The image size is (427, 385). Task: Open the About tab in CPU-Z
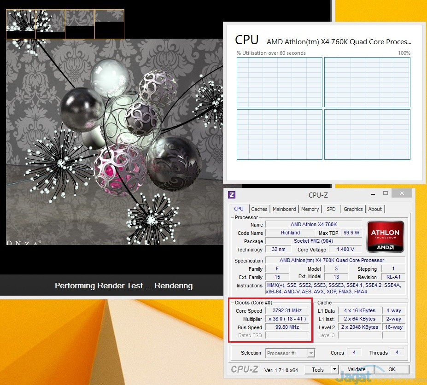click(375, 209)
